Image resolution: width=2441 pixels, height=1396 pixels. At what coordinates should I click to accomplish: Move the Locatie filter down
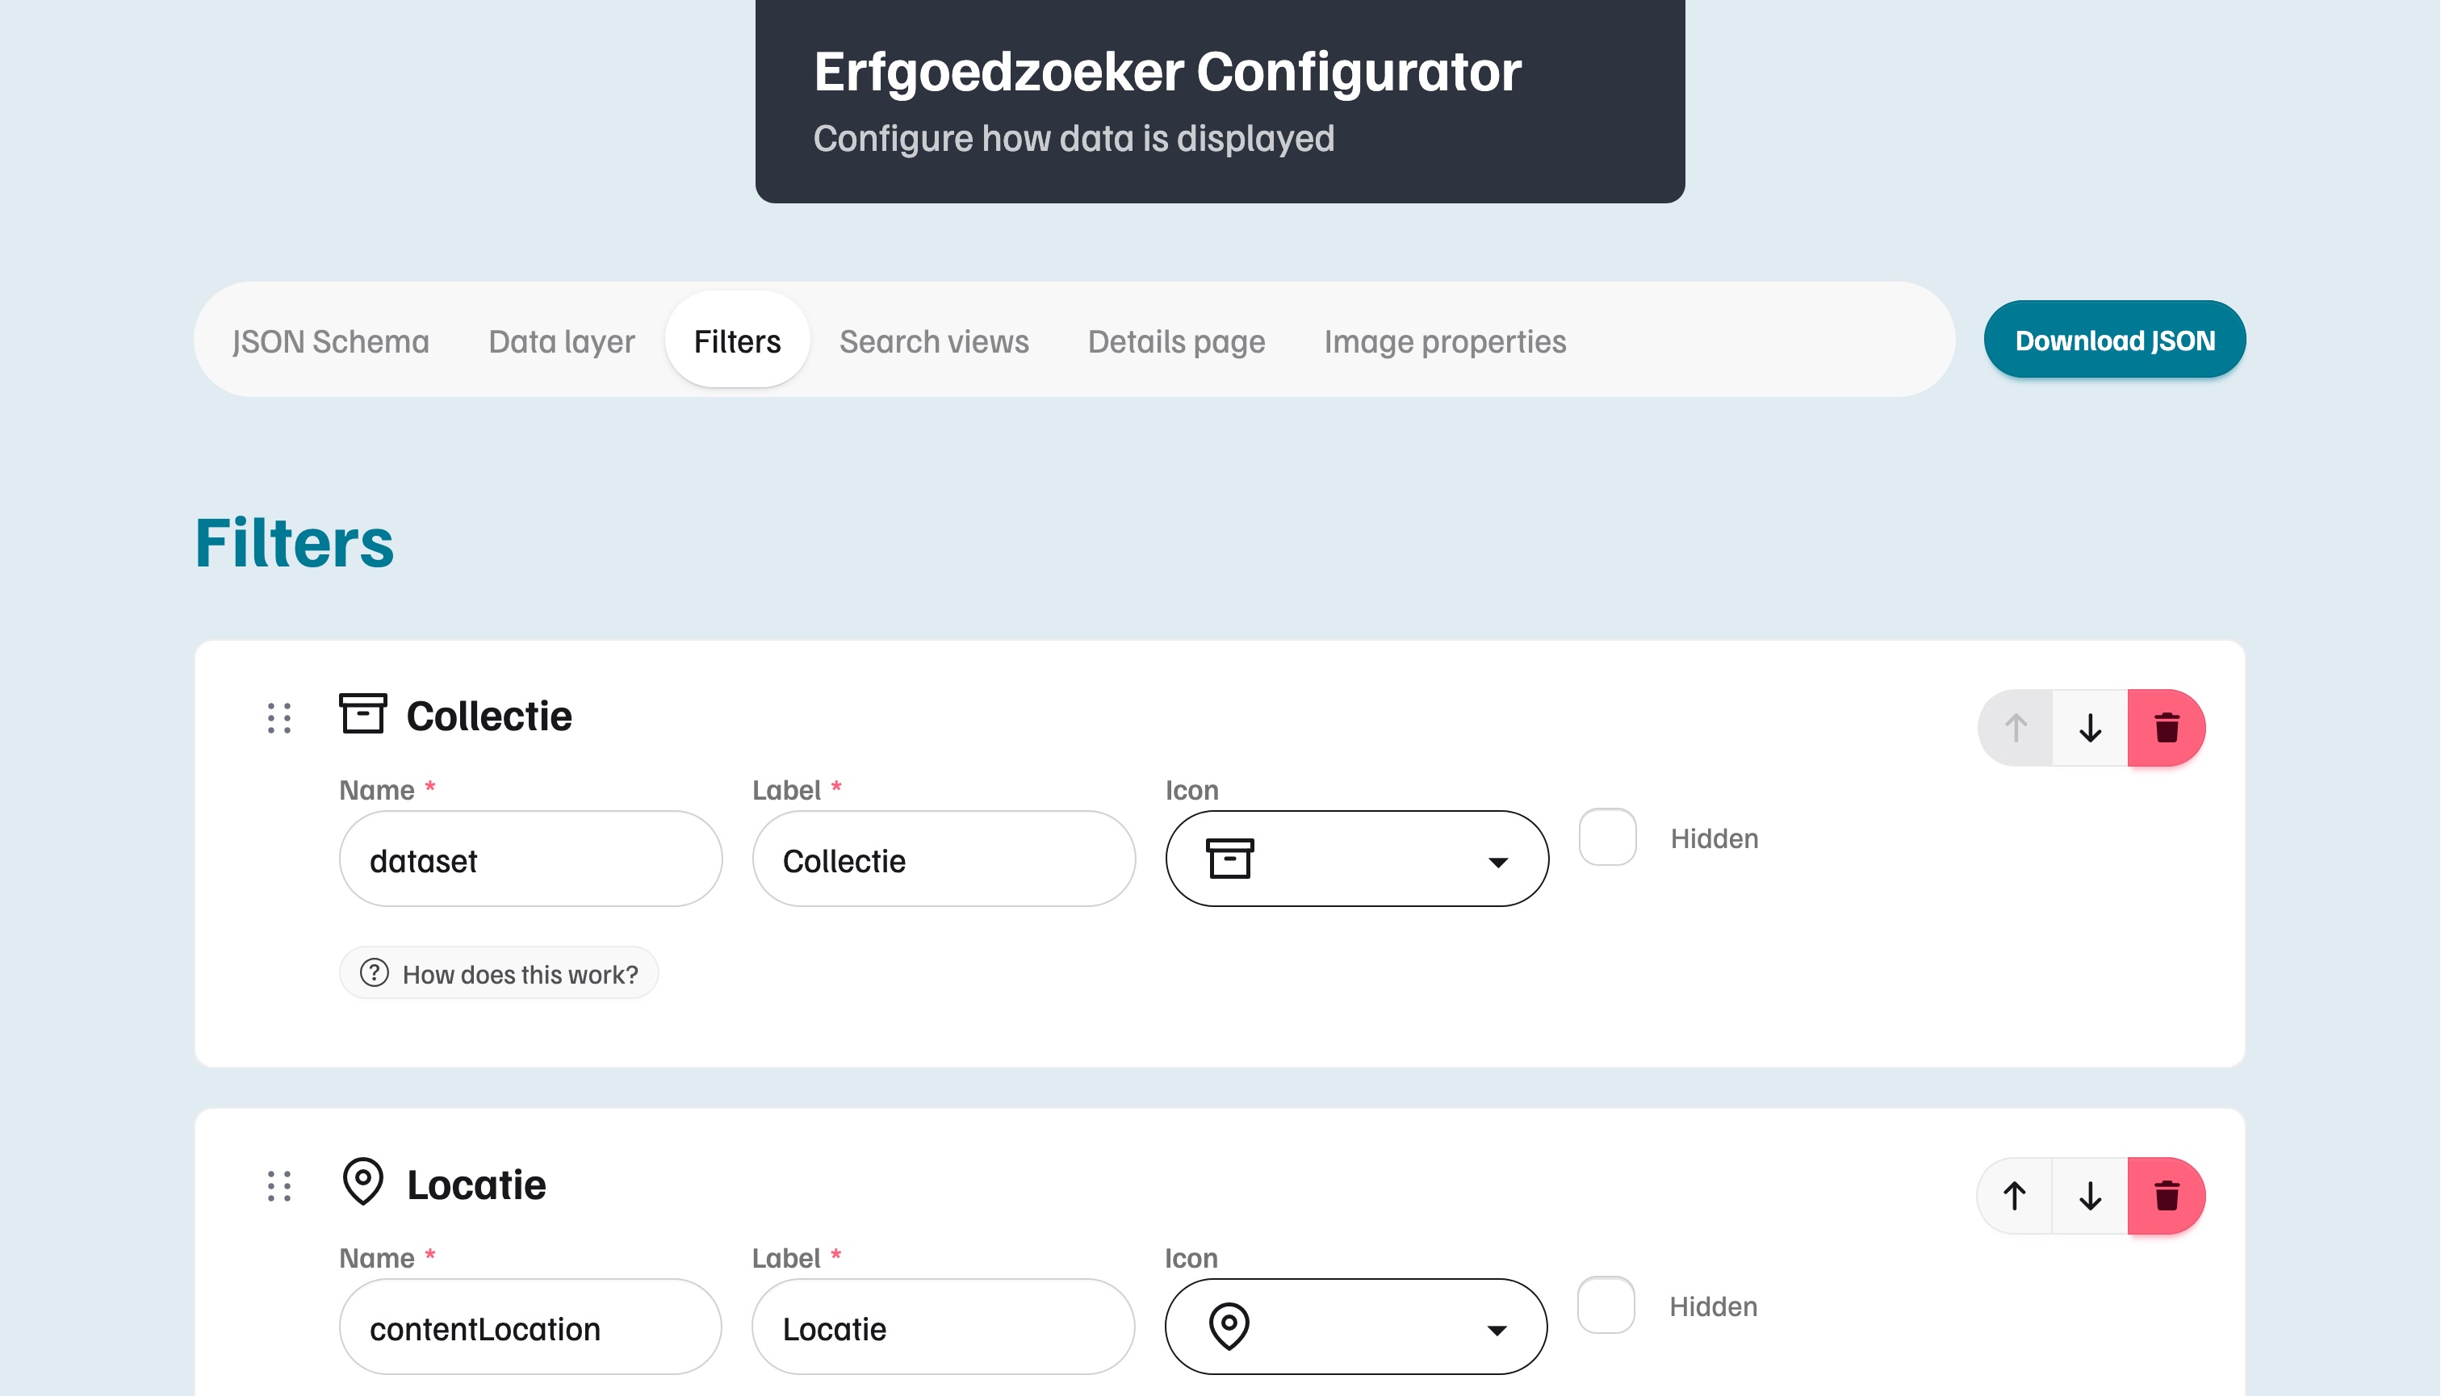(x=2091, y=1196)
